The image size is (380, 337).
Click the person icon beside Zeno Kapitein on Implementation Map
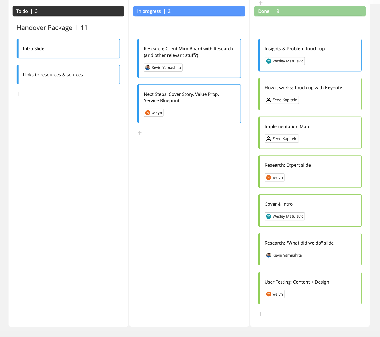[269, 138]
